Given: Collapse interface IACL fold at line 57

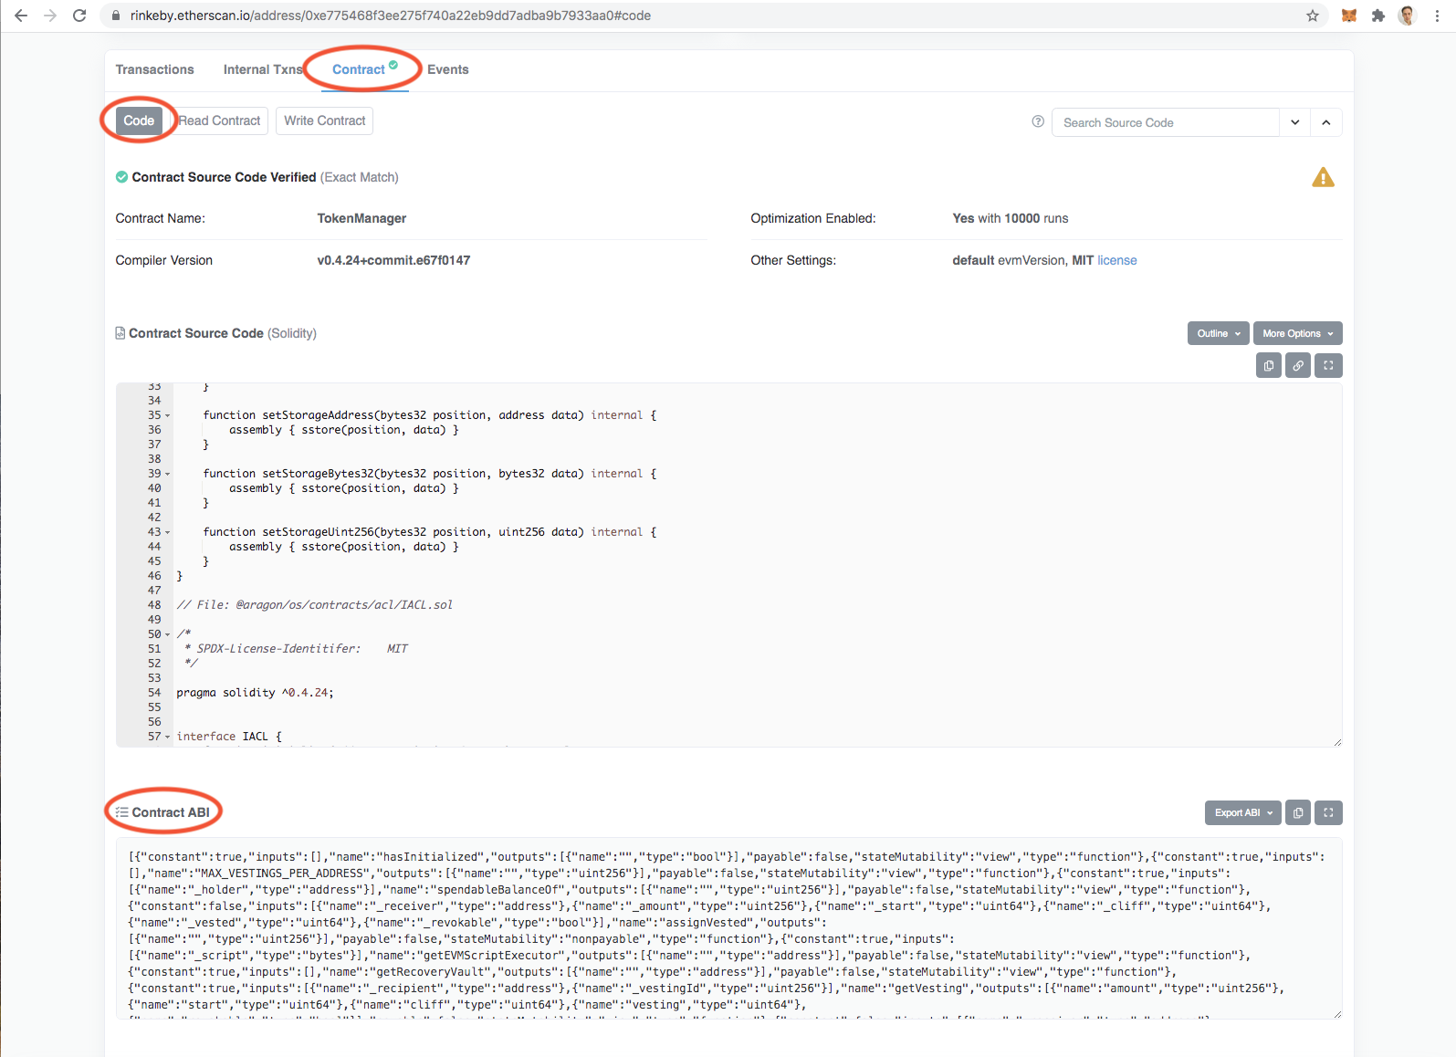Looking at the screenshot, I should coord(168,738).
